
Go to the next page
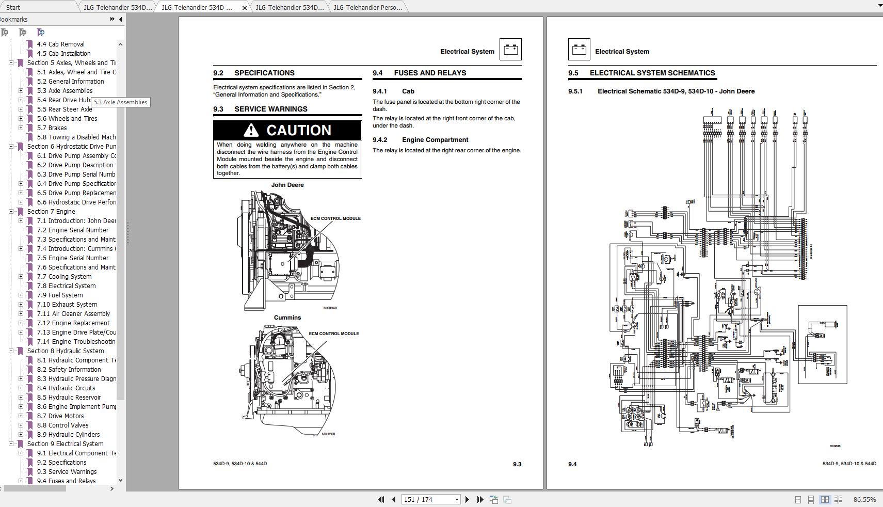pyautogui.click(x=467, y=499)
